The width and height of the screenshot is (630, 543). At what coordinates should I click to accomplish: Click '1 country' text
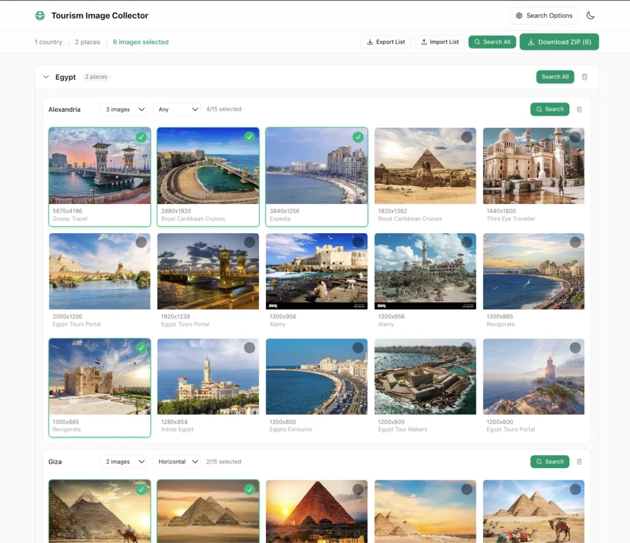(x=48, y=42)
